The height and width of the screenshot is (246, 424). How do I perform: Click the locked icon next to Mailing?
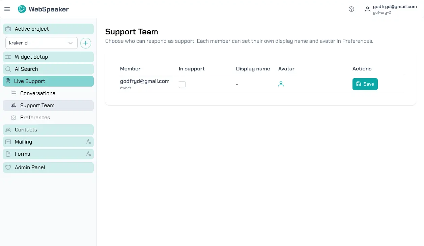pyautogui.click(x=88, y=142)
